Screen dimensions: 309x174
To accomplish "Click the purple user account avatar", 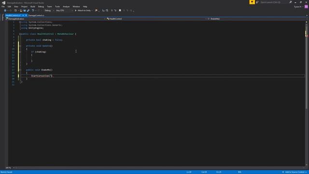I will coord(306,7).
